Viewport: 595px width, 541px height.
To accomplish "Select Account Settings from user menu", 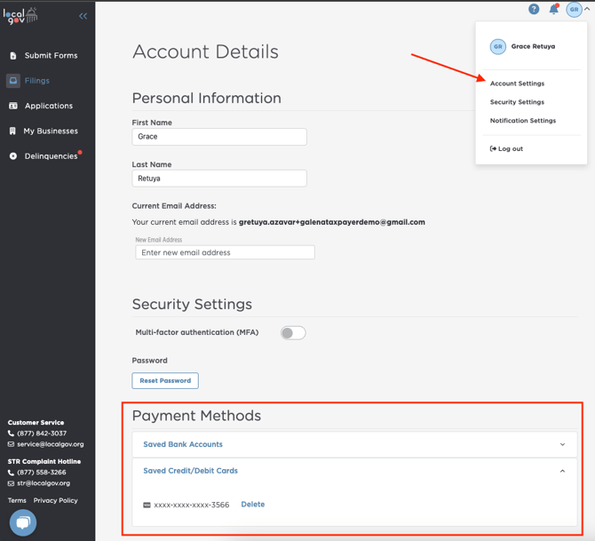I will pyautogui.click(x=517, y=84).
